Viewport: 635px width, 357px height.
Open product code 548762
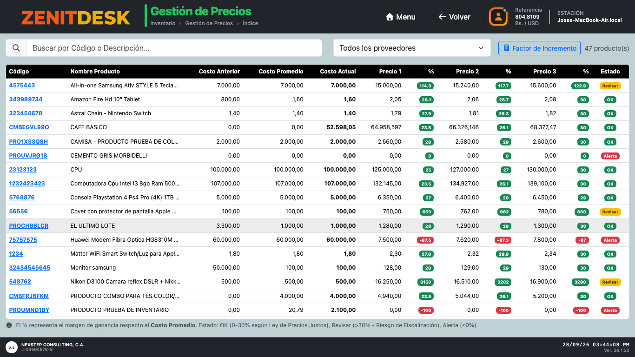(x=20, y=282)
